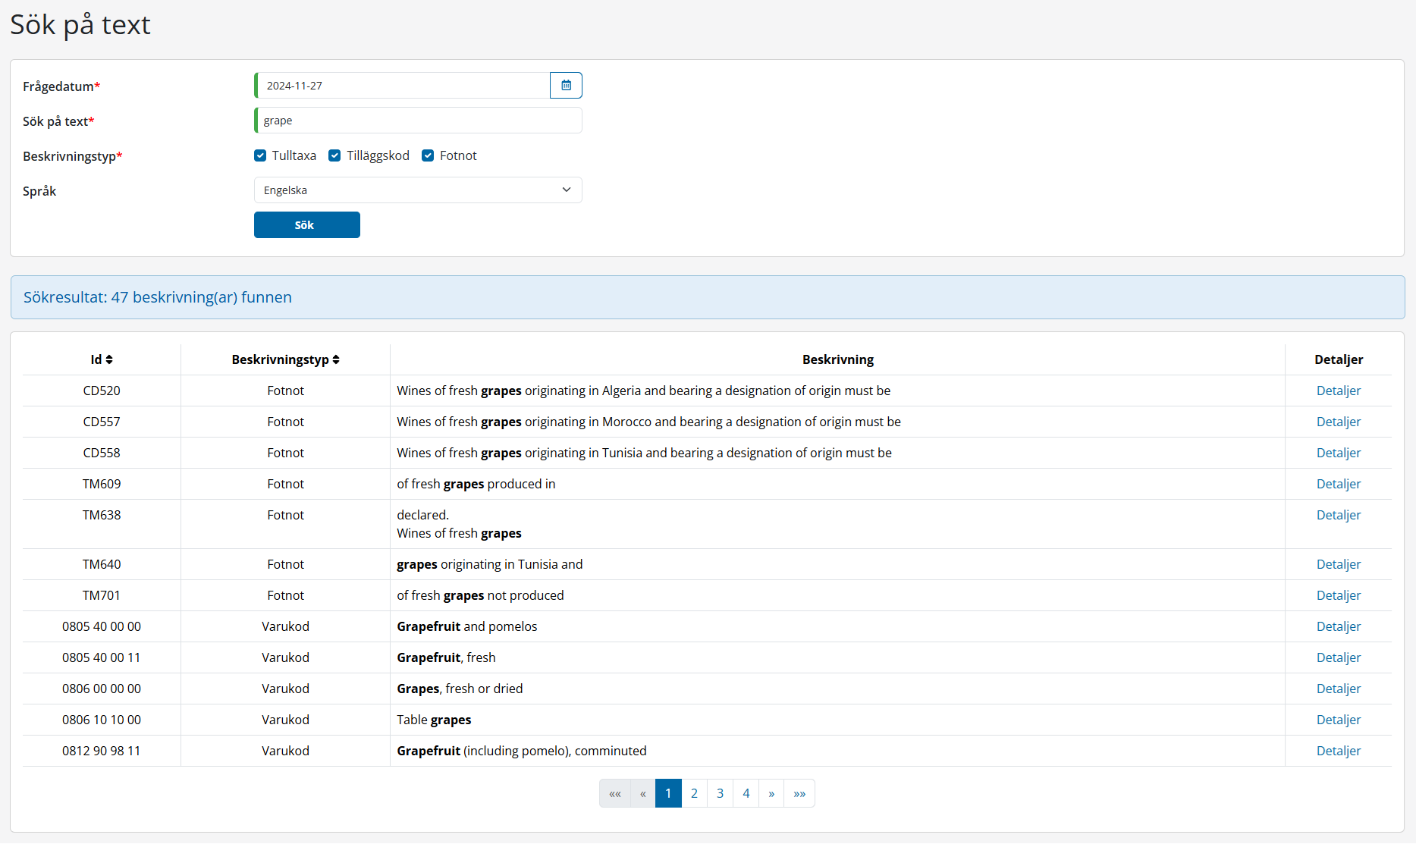The image size is (1416, 844).
Task: Open the calendar date picker
Action: [566, 86]
